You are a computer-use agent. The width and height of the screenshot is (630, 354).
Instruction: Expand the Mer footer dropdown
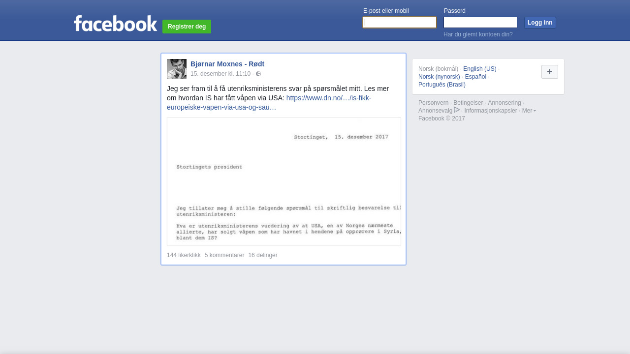tap(529, 111)
